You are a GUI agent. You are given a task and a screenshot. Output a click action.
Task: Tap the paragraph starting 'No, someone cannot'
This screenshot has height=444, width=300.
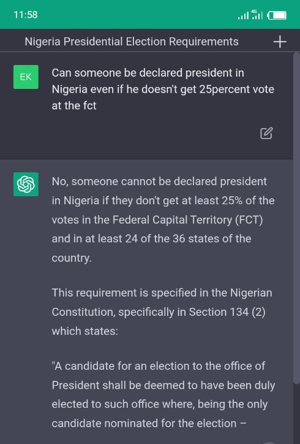[163, 220]
